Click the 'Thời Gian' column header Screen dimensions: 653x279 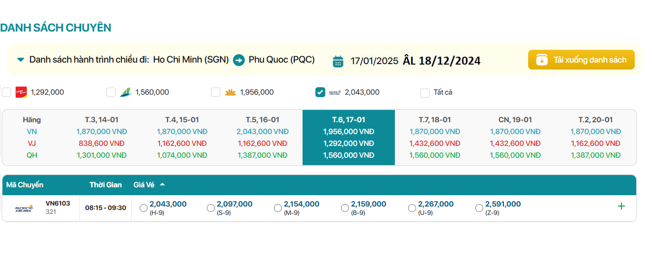pyautogui.click(x=106, y=185)
